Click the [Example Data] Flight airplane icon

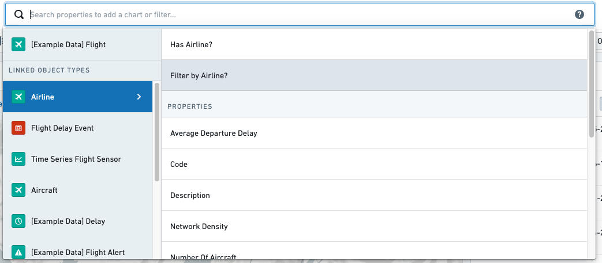coord(18,44)
